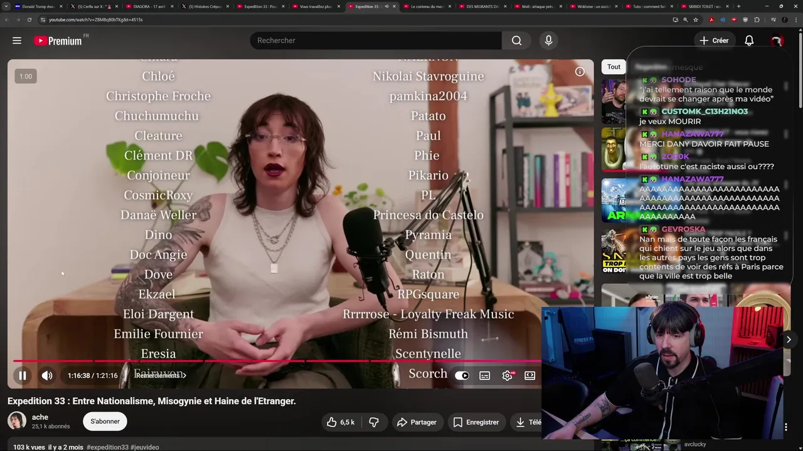Open the ache channel avatar

17,421
